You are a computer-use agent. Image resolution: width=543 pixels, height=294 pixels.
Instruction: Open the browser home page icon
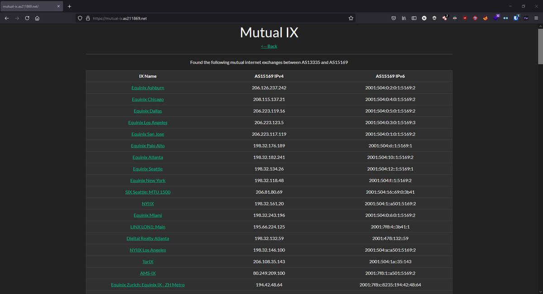[37, 19]
